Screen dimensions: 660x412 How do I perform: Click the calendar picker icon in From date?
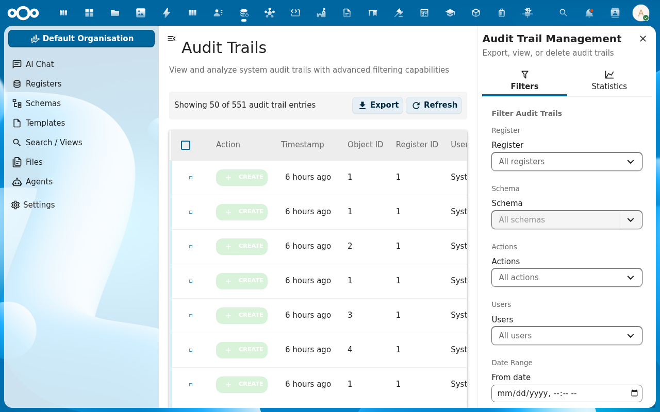pyautogui.click(x=635, y=393)
